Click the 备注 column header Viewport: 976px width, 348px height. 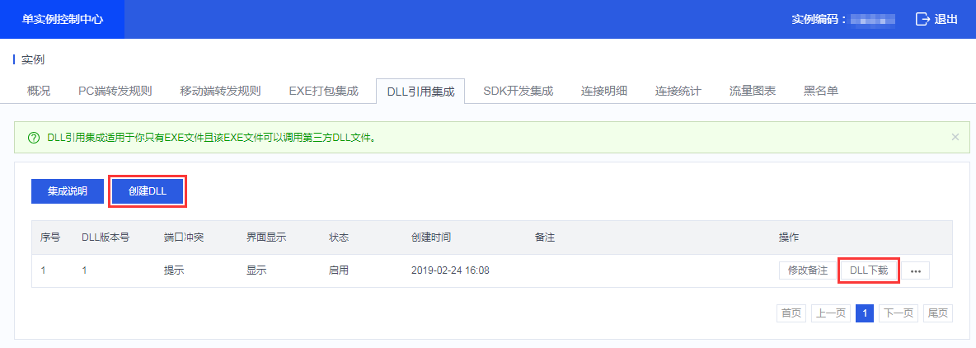pos(544,237)
